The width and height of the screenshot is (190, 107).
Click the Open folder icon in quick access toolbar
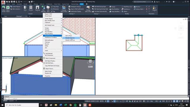9,2
